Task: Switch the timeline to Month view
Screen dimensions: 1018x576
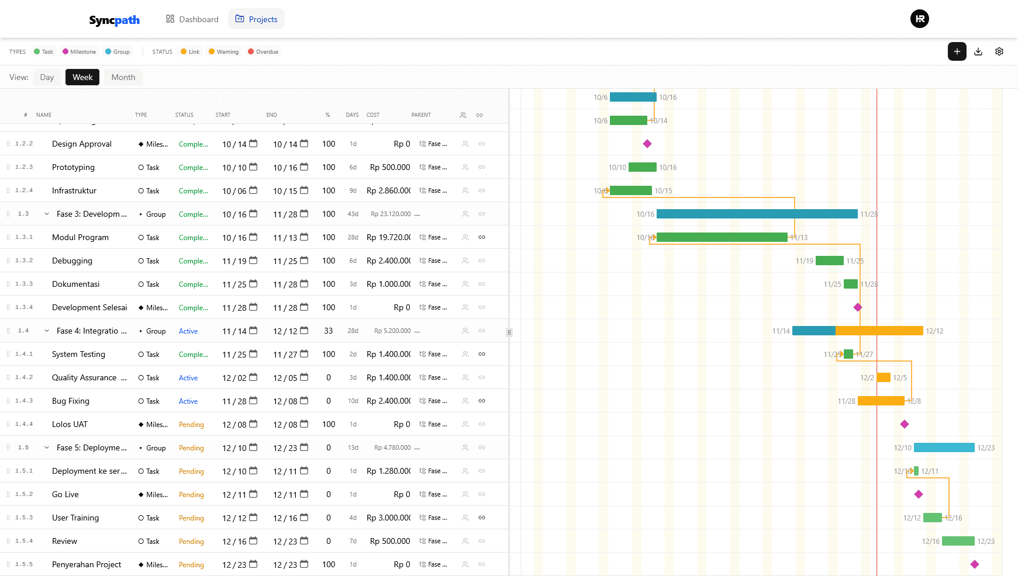Action: pos(123,77)
